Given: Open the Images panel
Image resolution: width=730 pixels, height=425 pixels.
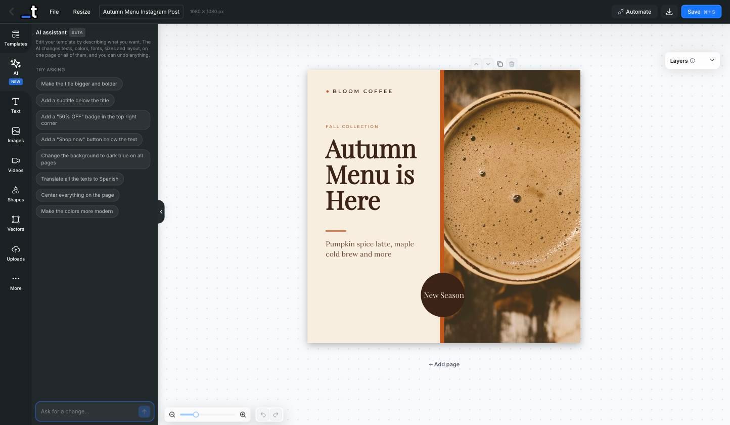Looking at the screenshot, I should coord(16,135).
